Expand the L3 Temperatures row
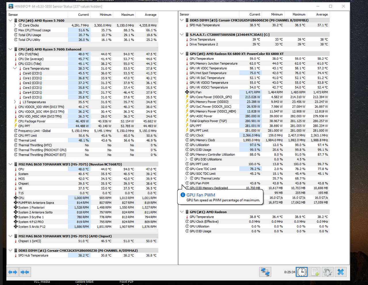 coord(15,102)
